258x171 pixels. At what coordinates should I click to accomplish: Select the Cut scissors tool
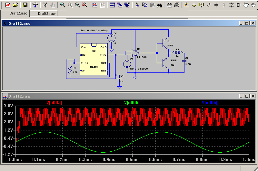click(x=137, y=5)
